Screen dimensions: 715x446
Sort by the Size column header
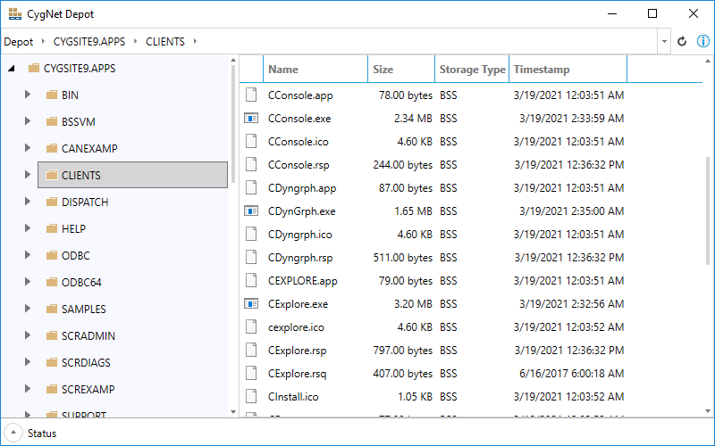[x=401, y=70]
